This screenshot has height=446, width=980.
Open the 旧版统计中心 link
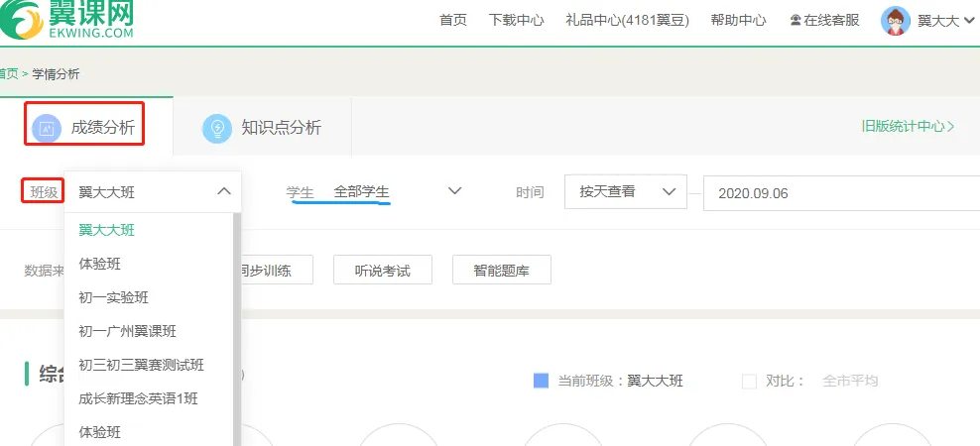(x=909, y=126)
